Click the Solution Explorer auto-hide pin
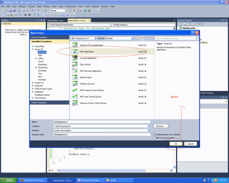This screenshot has width=229, height=183. [x=223, y=20]
